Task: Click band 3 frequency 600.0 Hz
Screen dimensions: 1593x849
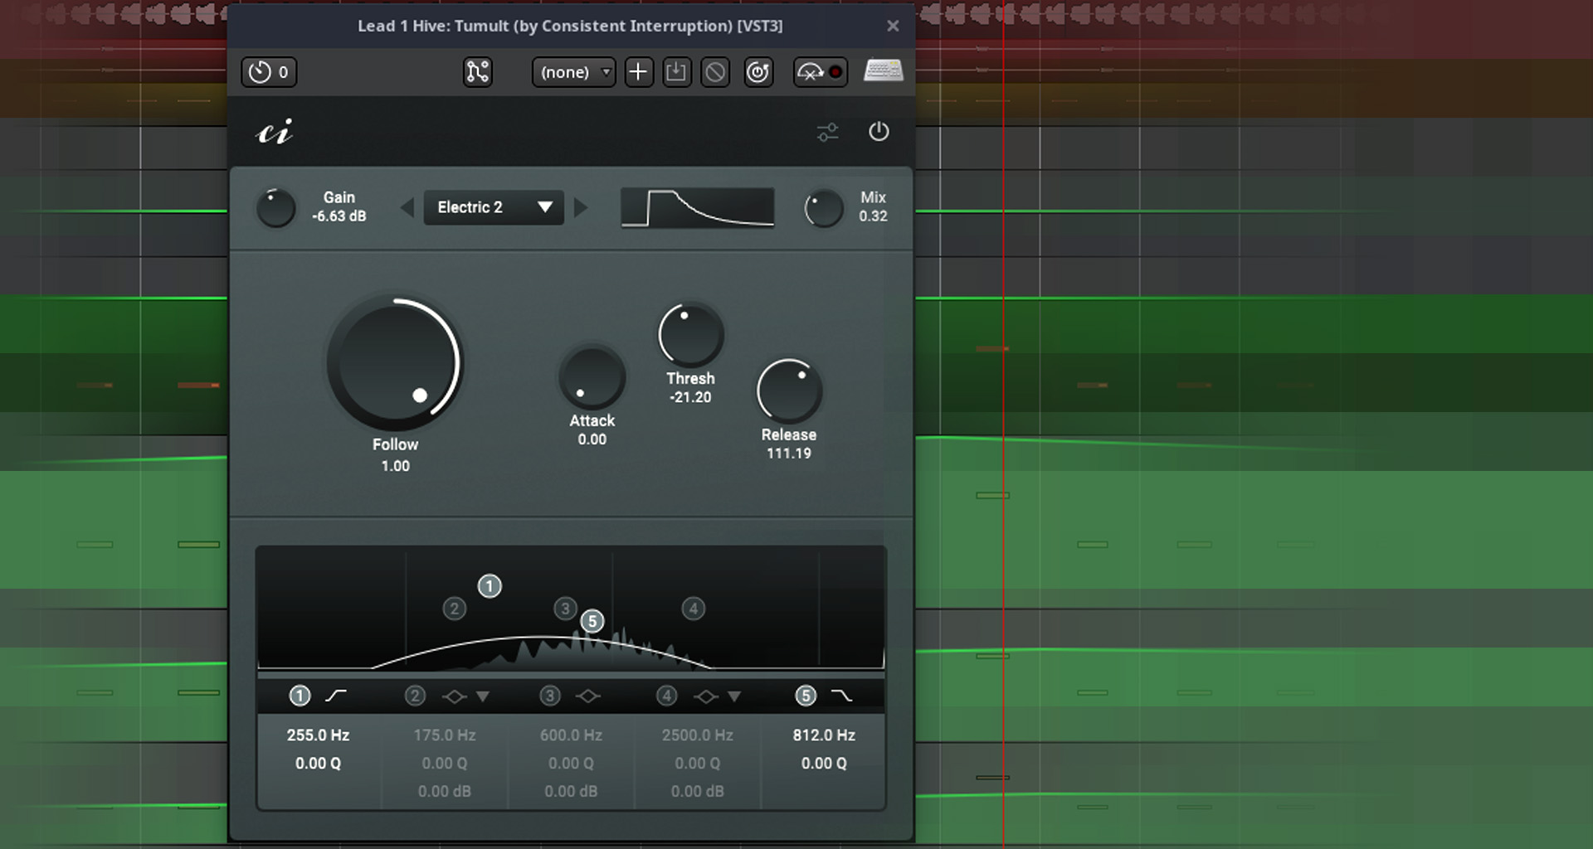Action: [571, 735]
